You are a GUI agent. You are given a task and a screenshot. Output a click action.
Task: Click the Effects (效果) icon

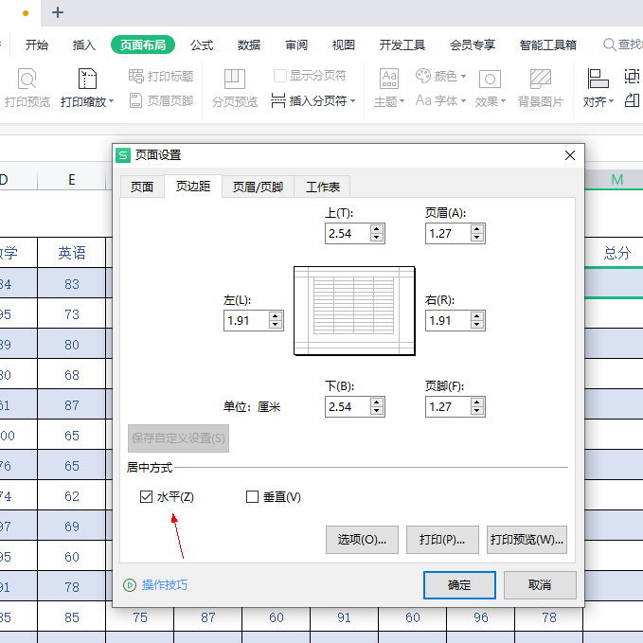click(490, 79)
